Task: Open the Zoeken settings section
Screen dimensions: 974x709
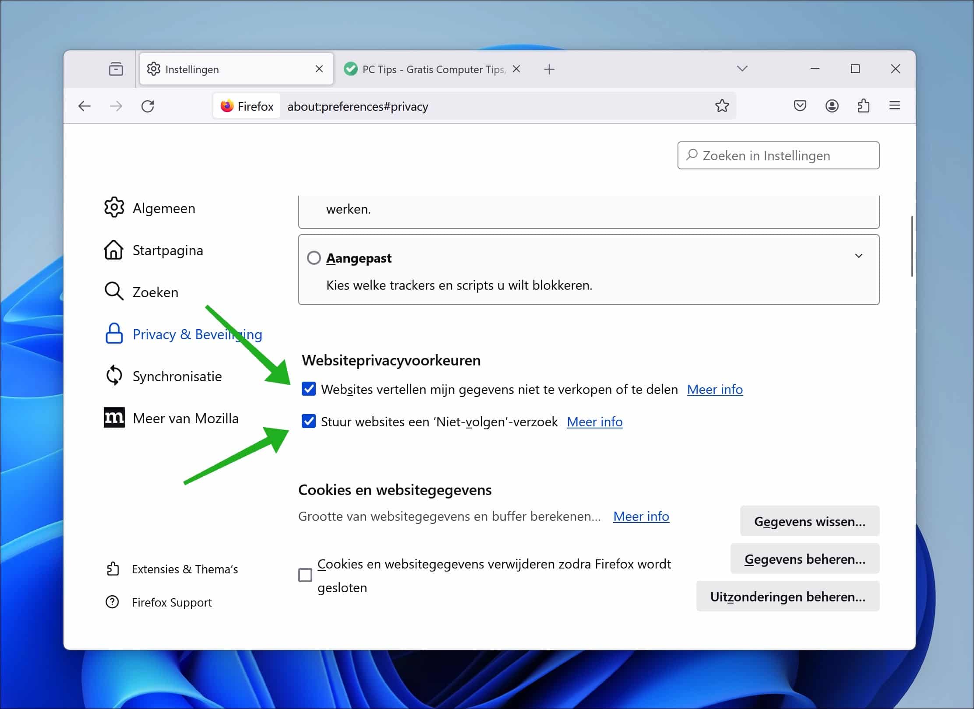Action: tap(155, 292)
